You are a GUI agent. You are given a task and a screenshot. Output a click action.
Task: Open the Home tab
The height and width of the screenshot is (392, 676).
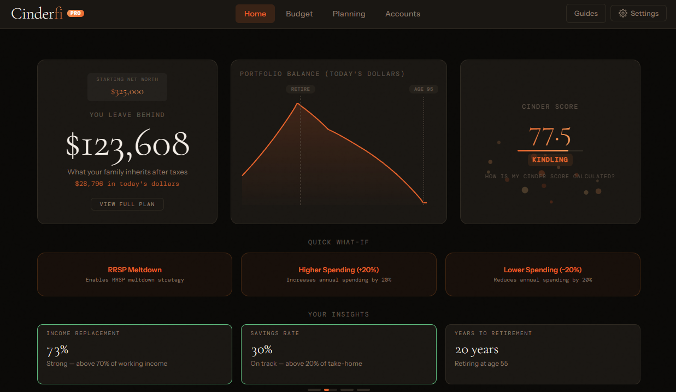[255, 14]
